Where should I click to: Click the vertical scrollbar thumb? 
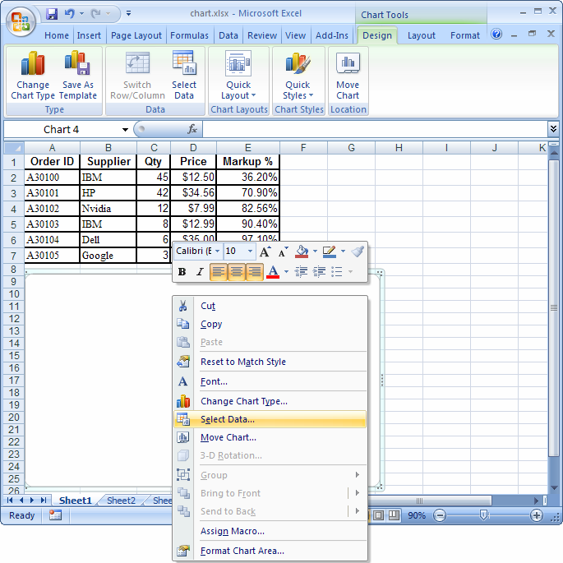554,307
